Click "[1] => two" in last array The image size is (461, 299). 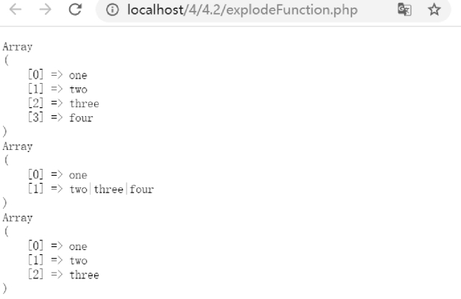click(x=57, y=260)
